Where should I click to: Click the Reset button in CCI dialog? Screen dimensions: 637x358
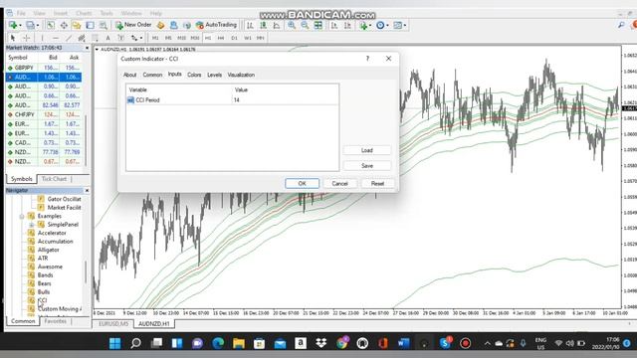coord(377,183)
